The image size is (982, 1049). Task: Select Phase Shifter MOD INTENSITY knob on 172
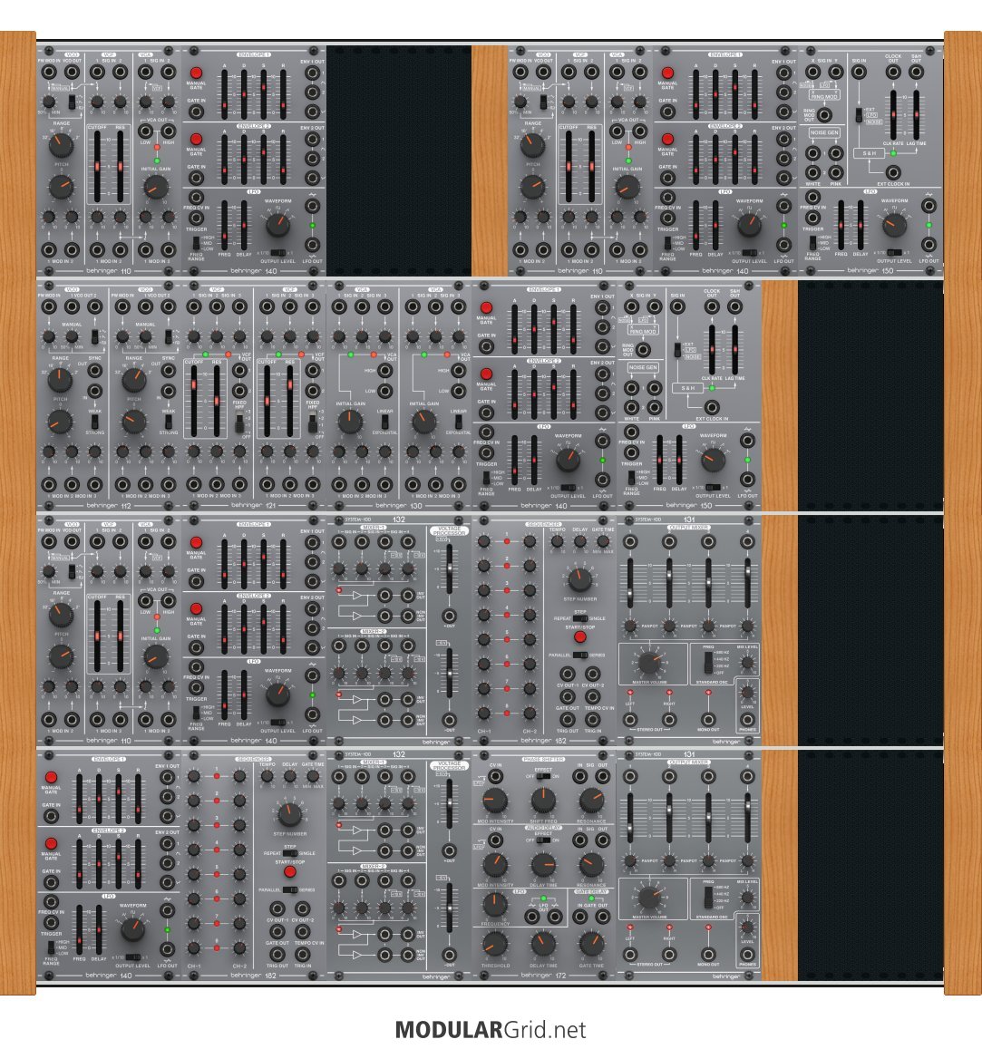pyautogui.click(x=495, y=800)
